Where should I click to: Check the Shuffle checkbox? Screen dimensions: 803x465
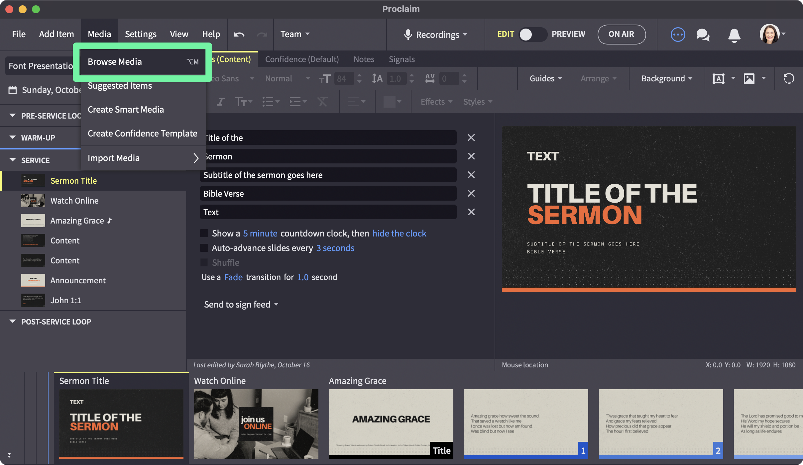tap(204, 262)
